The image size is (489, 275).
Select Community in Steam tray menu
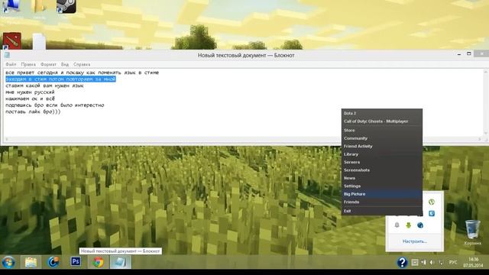(382, 138)
